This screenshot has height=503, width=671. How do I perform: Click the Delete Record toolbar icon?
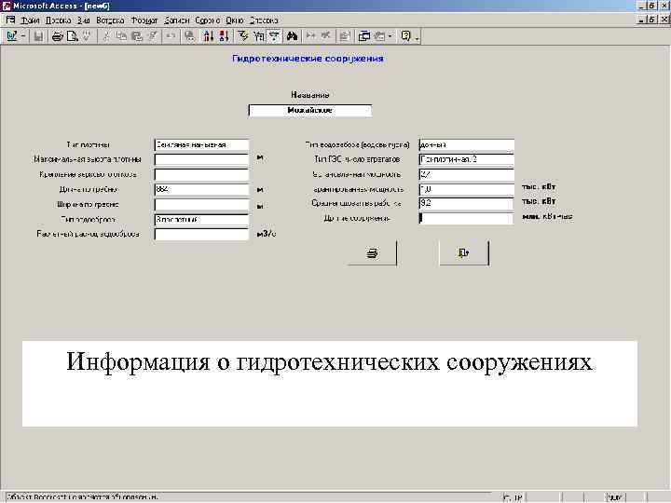[326, 36]
